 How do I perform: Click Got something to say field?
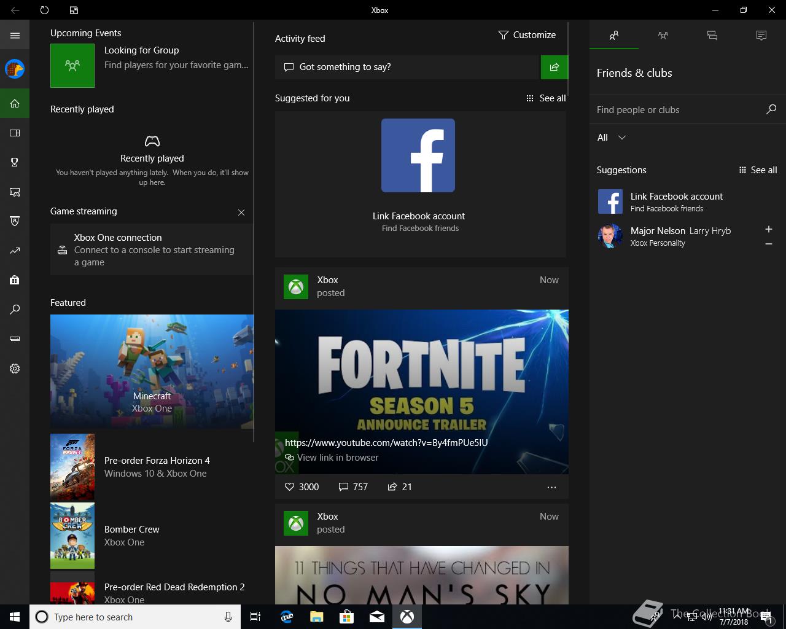click(407, 67)
